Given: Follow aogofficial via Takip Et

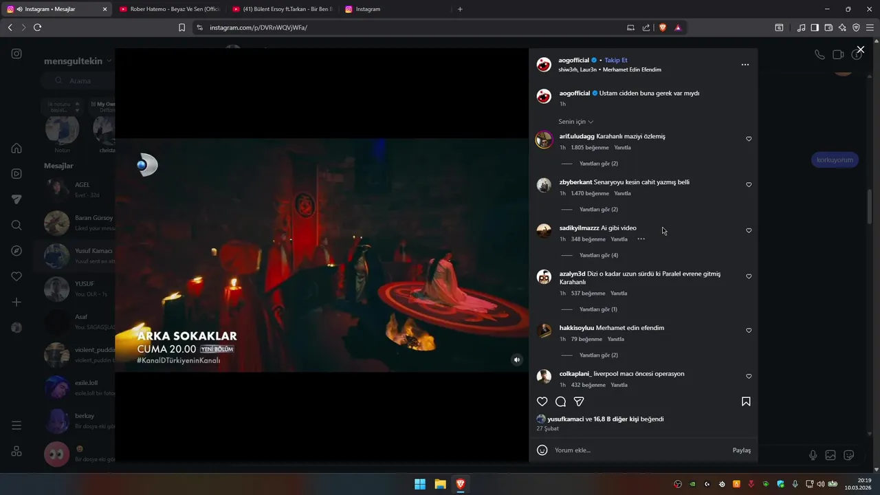Looking at the screenshot, I should (616, 60).
